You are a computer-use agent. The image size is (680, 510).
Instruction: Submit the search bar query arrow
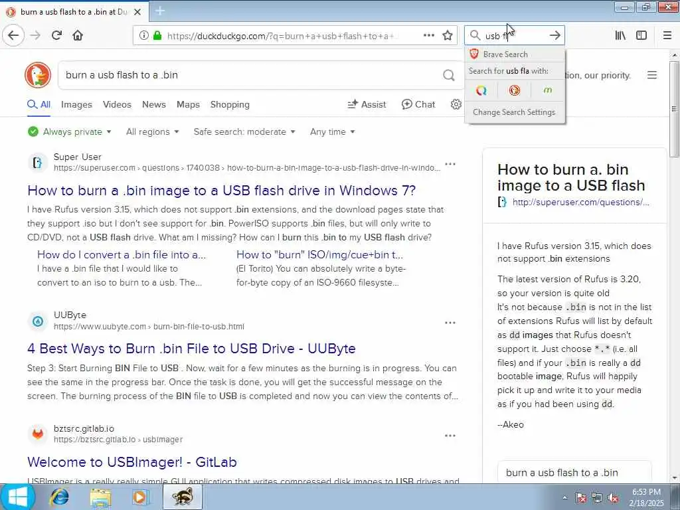point(554,36)
